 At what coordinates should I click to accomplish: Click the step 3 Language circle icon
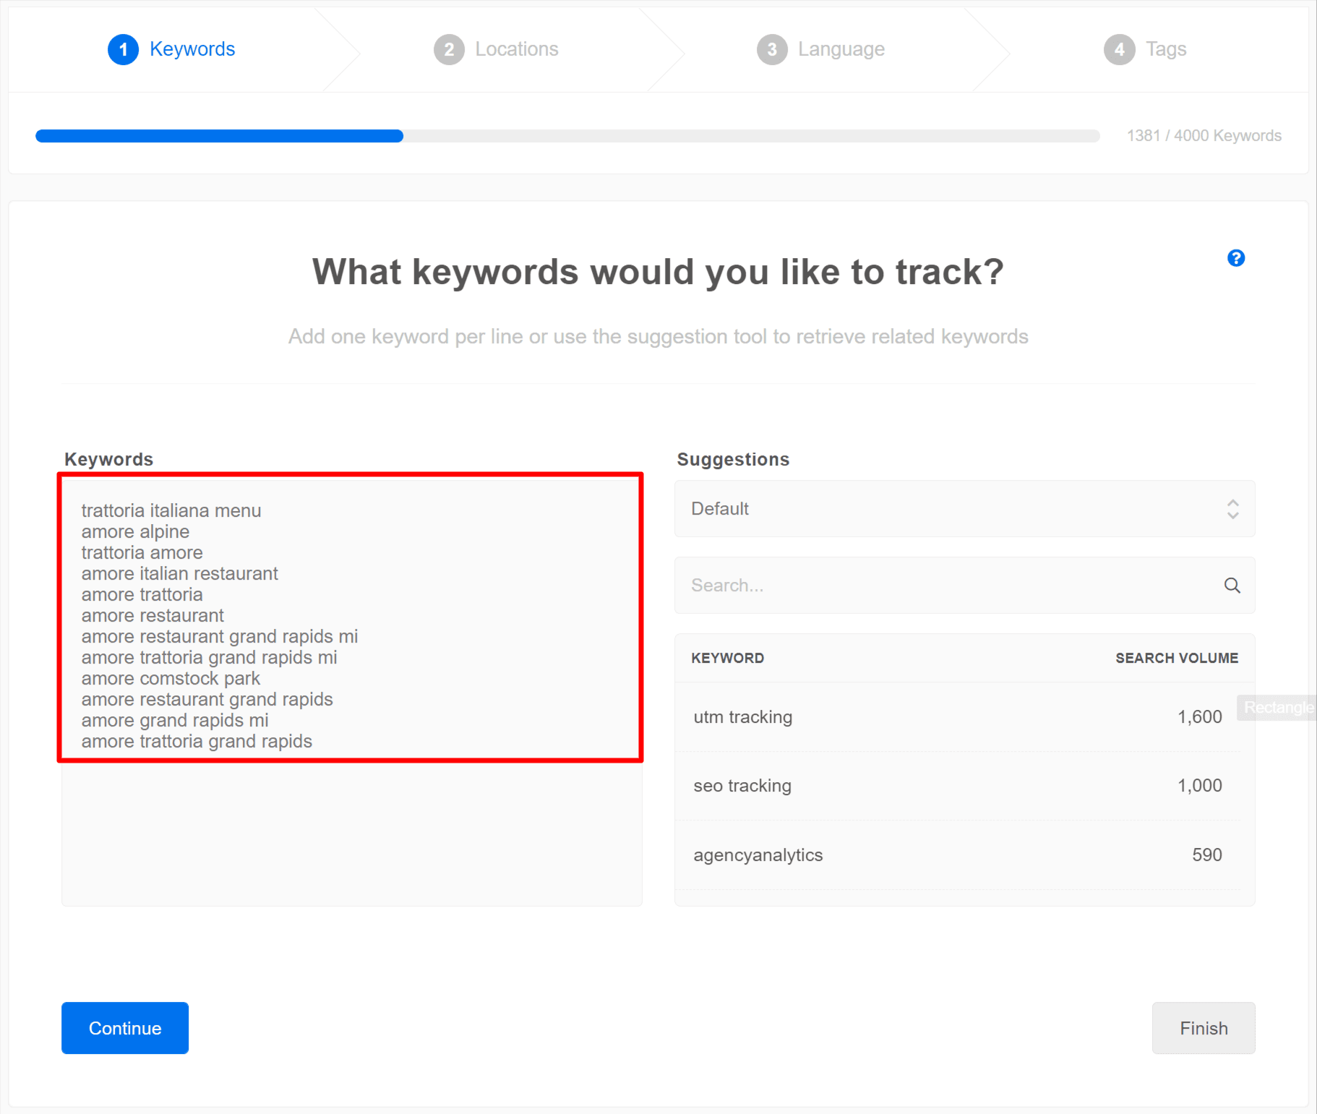coord(773,49)
